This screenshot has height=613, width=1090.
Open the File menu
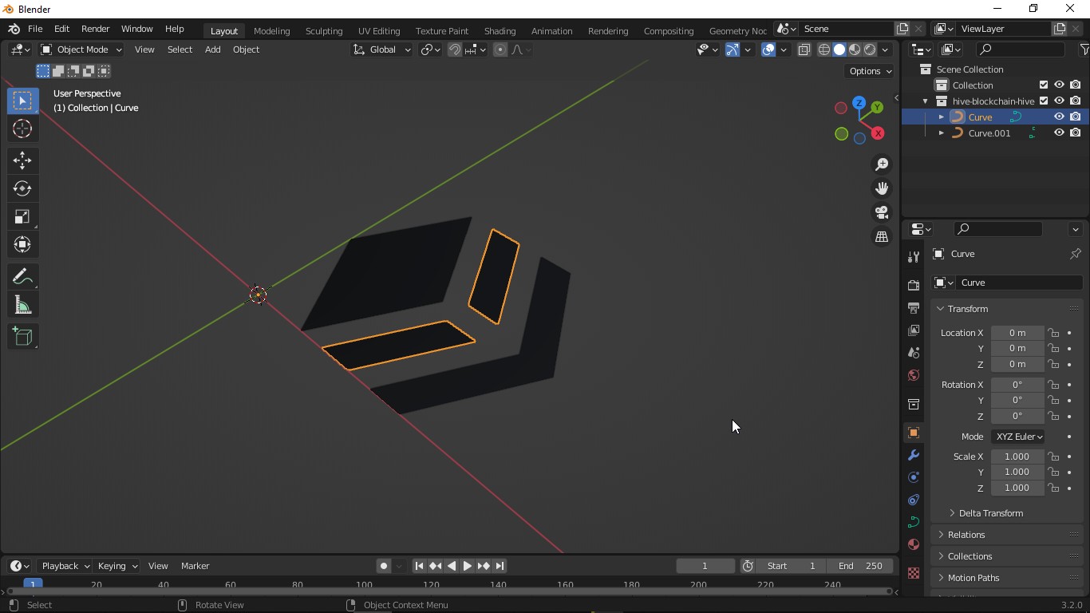coord(35,29)
